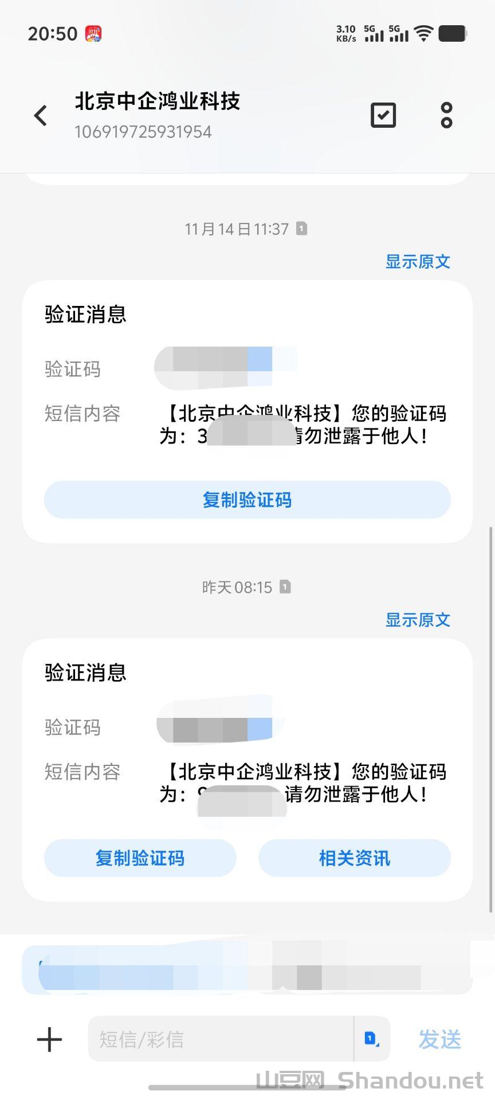Tap the red notification app icon
The image size is (495, 1100).
tap(93, 34)
